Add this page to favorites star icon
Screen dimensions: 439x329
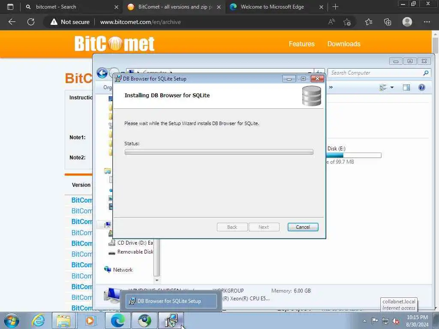tap(347, 22)
